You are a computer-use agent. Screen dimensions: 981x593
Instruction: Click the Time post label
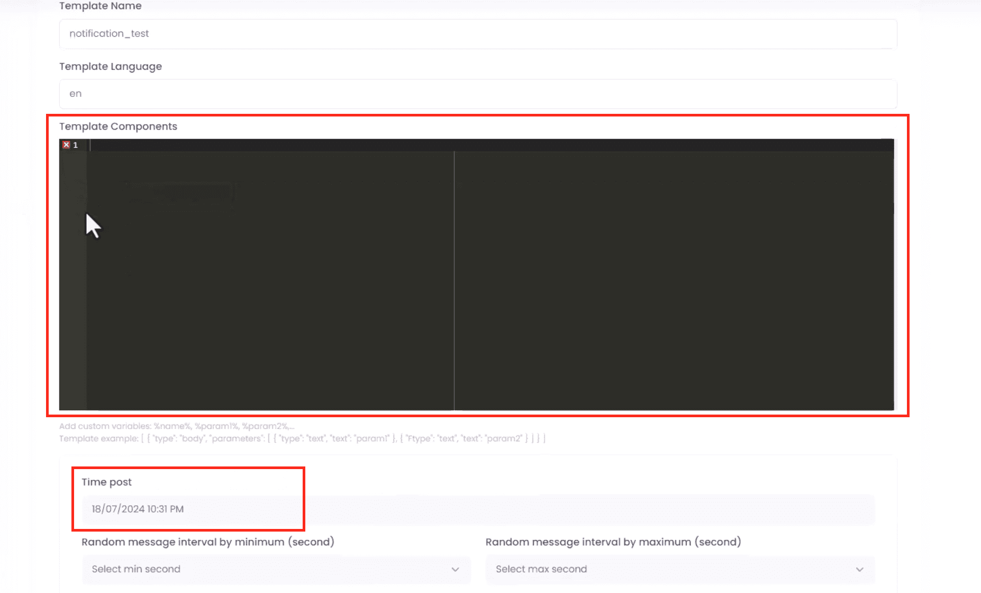tap(106, 482)
